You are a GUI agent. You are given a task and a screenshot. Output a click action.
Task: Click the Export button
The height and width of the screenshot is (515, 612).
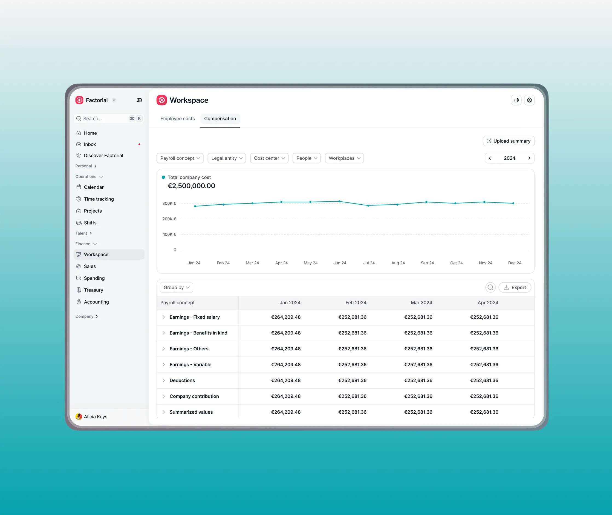tap(515, 287)
